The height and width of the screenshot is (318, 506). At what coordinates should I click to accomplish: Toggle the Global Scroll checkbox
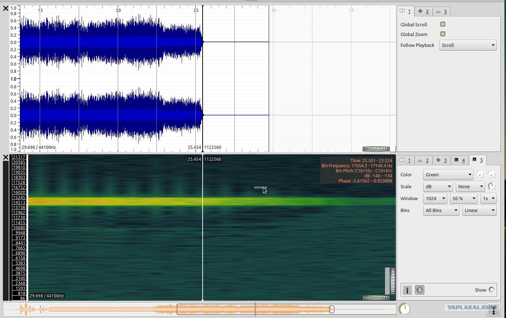pyautogui.click(x=443, y=24)
